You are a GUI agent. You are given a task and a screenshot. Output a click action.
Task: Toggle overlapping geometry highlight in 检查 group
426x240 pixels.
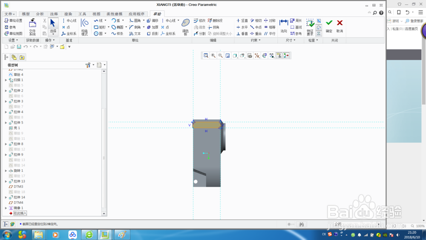pyautogui.click(x=319, y=20)
